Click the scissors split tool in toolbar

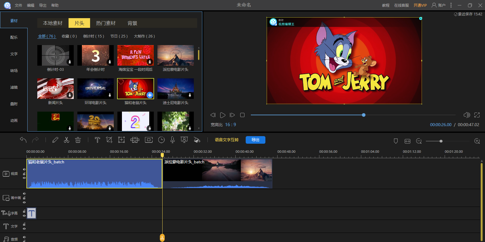pyautogui.click(x=66, y=140)
